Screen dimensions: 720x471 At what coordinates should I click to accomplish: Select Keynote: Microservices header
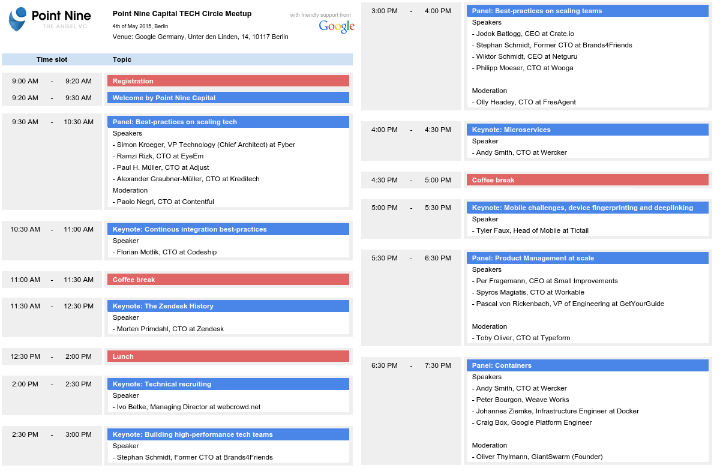[x=587, y=130]
